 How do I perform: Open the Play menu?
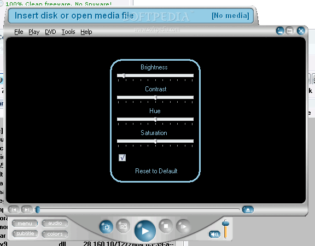[34, 32]
